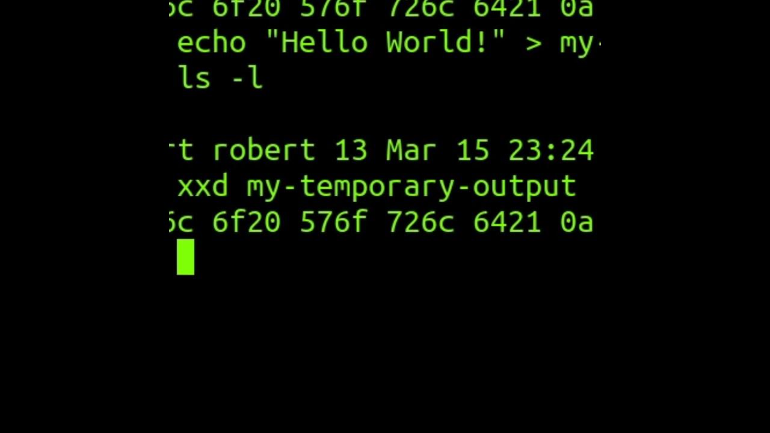Click hex group "6f20" under the xxd command

coord(247,223)
